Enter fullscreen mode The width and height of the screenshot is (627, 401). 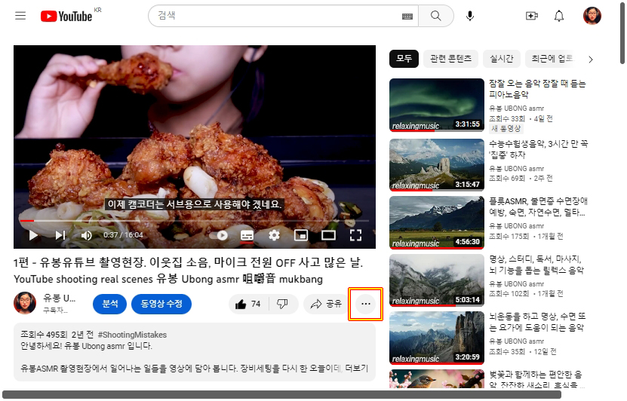[x=355, y=235]
